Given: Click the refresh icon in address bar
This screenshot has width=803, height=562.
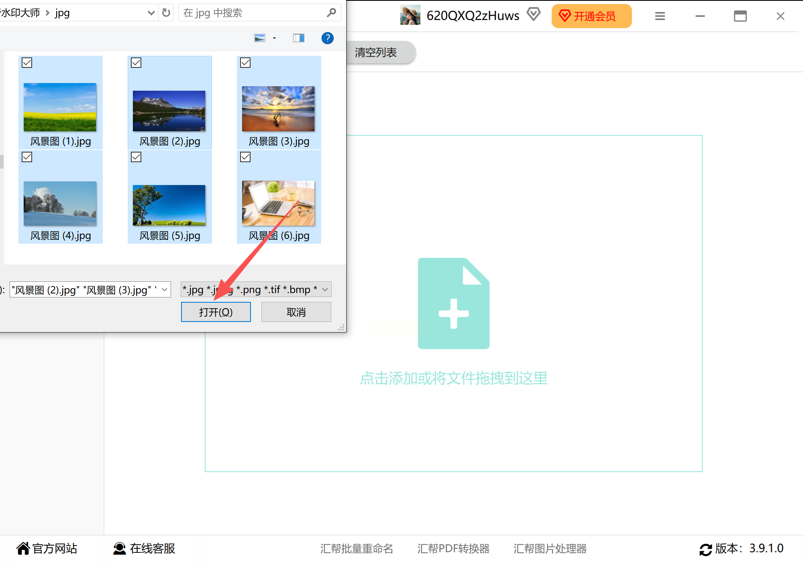Looking at the screenshot, I should pyautogui.click(x=166, y=13).
